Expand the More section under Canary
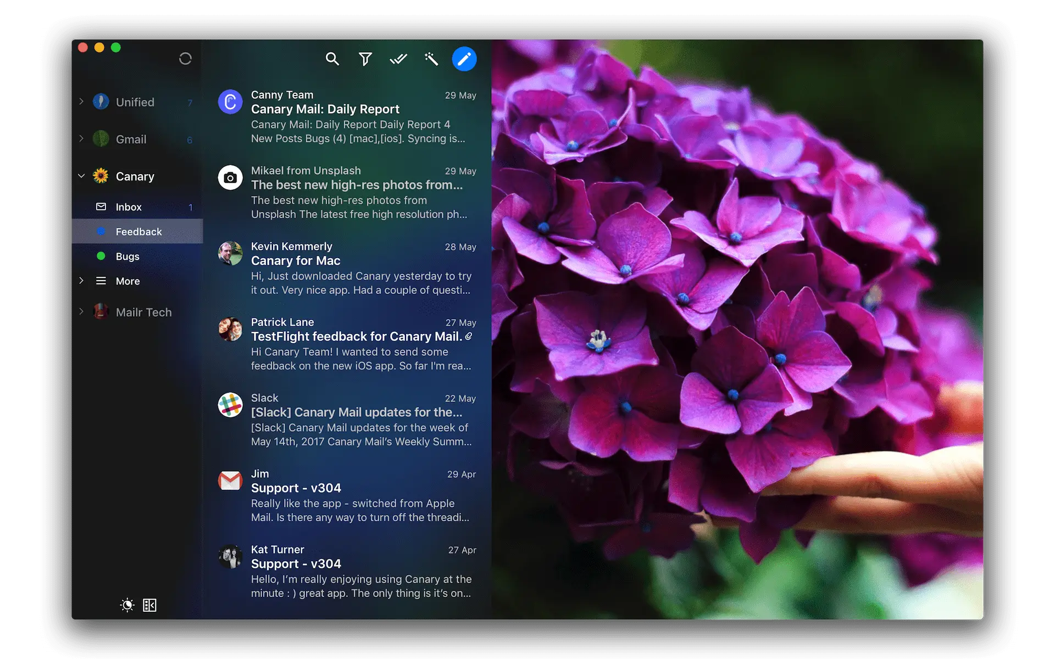The height and width of the screenshot is (659, 1055). (82, 281)
